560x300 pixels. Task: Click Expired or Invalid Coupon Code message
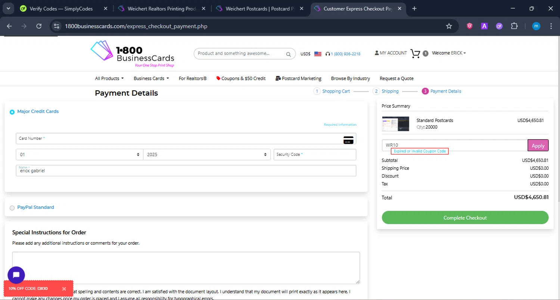(x=420, y=151)
